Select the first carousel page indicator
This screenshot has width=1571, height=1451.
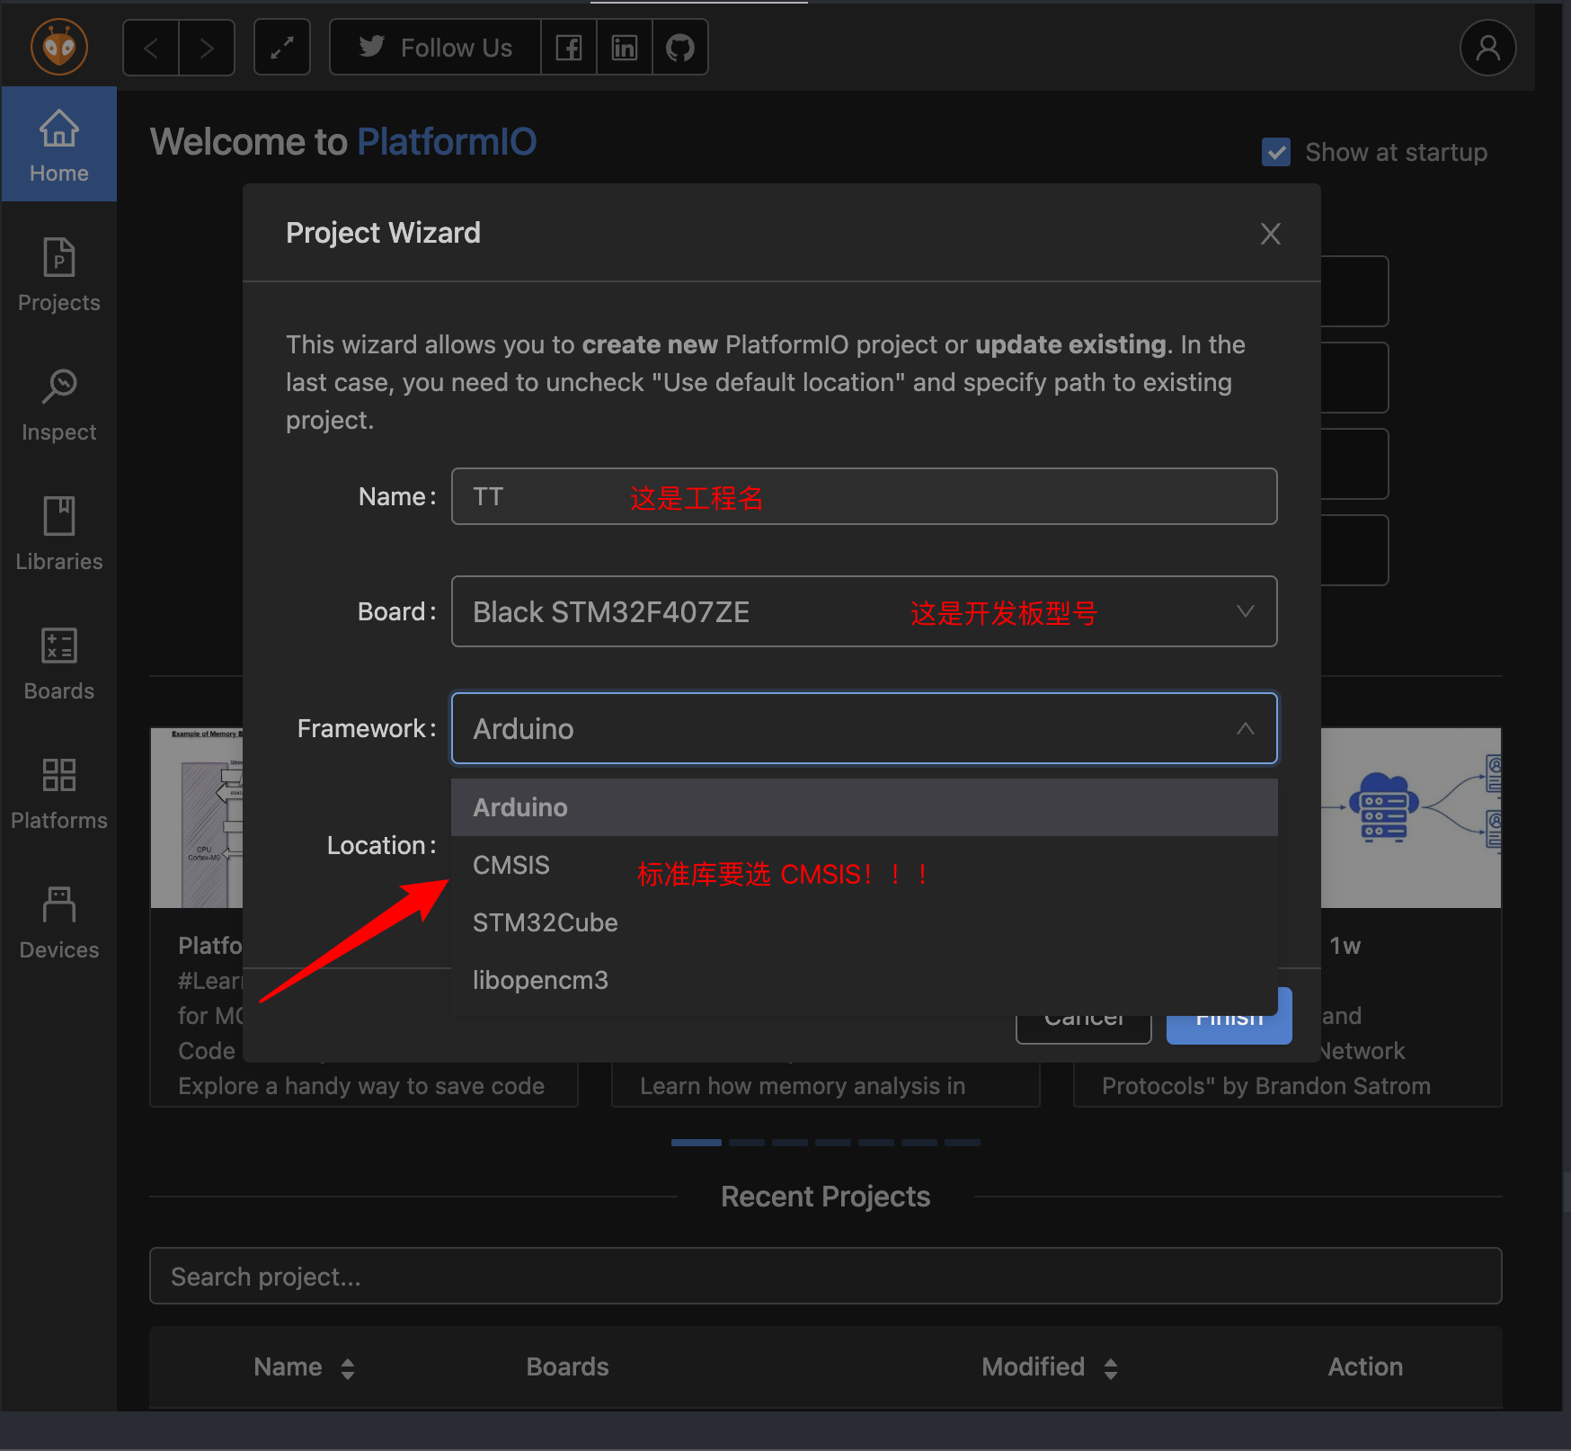coord(696,1143)
